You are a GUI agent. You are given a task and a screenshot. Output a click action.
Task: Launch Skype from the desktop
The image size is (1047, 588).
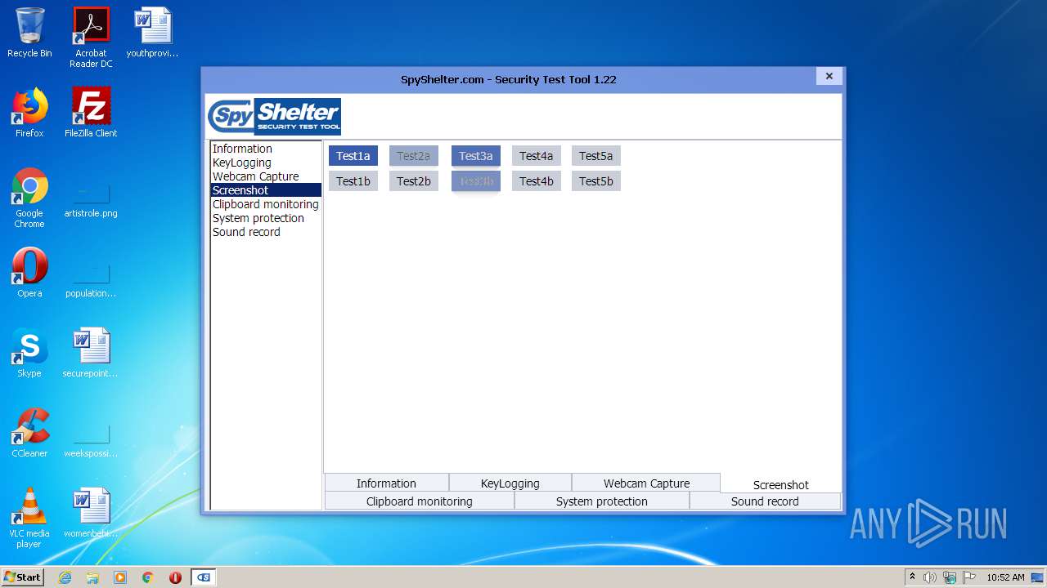[x=29, y=353]
